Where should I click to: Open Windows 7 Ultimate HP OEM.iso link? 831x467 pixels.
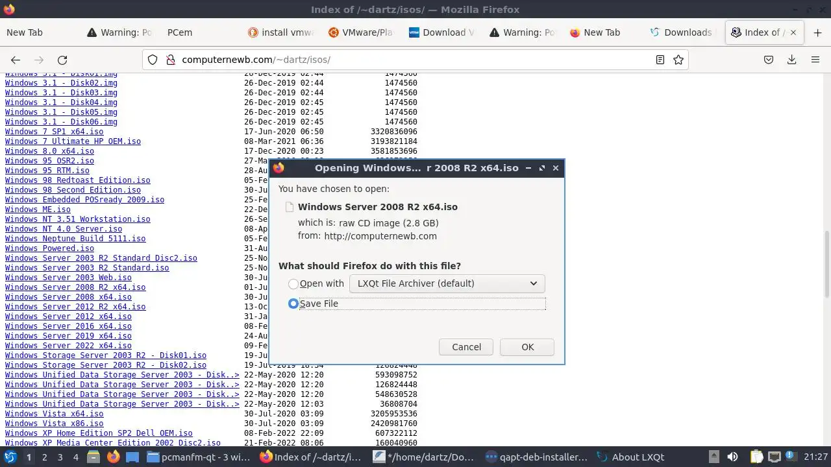click(x=73, y=141)
